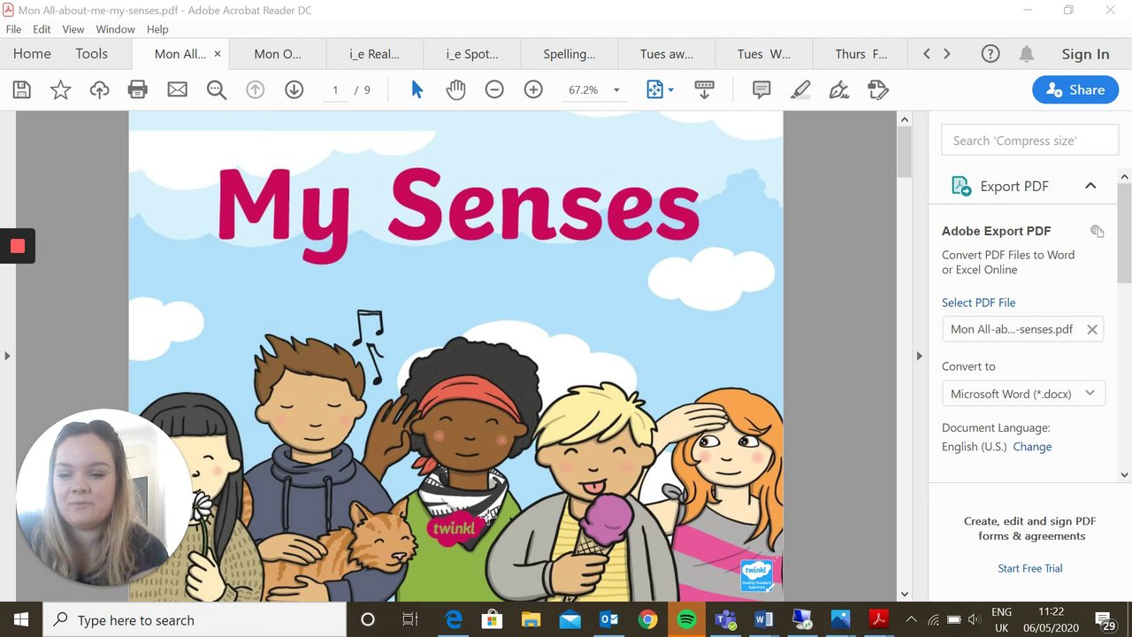Bookmark this file with the star icon
The width and height of the screenshot is (1132, 637).
(x=60, y=89)
